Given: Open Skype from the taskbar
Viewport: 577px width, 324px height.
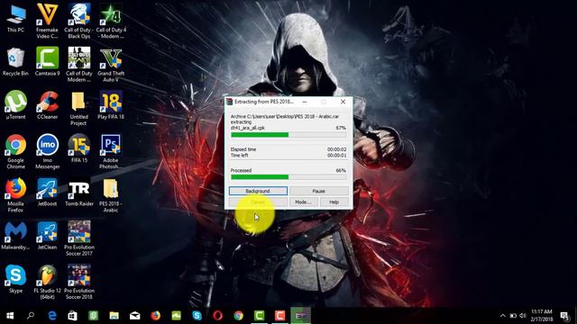Looking at the screenshot, I should point(197,316).
